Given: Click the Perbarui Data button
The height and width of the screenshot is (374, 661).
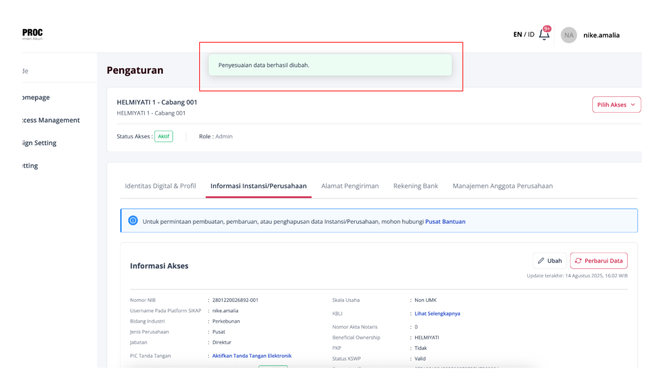Looking at the screenshot, I should [x=599, y=261].
